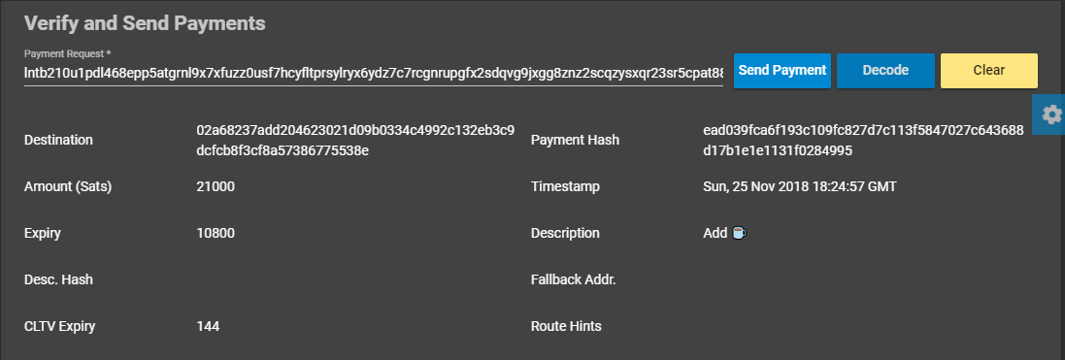The width and height of the screenshot is (1065, 360).
Task: Click the Amount (Sats) label
Action: tap(68, 186)
